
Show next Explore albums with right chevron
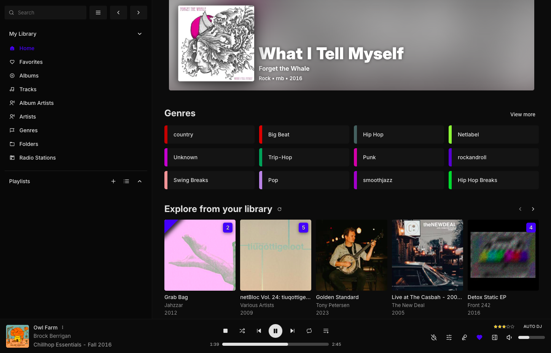pos(533,209)
